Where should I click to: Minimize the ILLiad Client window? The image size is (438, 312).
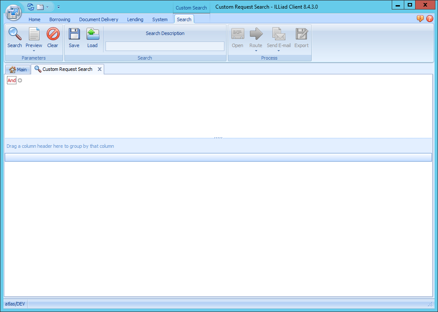(398, 5)
